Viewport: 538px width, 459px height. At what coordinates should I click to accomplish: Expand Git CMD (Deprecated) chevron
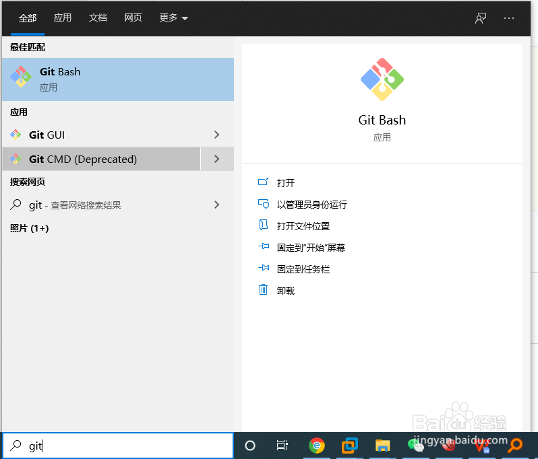click(217, 159)
